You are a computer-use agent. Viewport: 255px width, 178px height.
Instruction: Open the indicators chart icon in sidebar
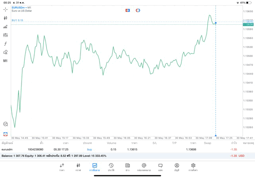6,27
